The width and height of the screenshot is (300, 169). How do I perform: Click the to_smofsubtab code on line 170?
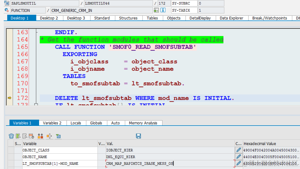click(95, 83)
